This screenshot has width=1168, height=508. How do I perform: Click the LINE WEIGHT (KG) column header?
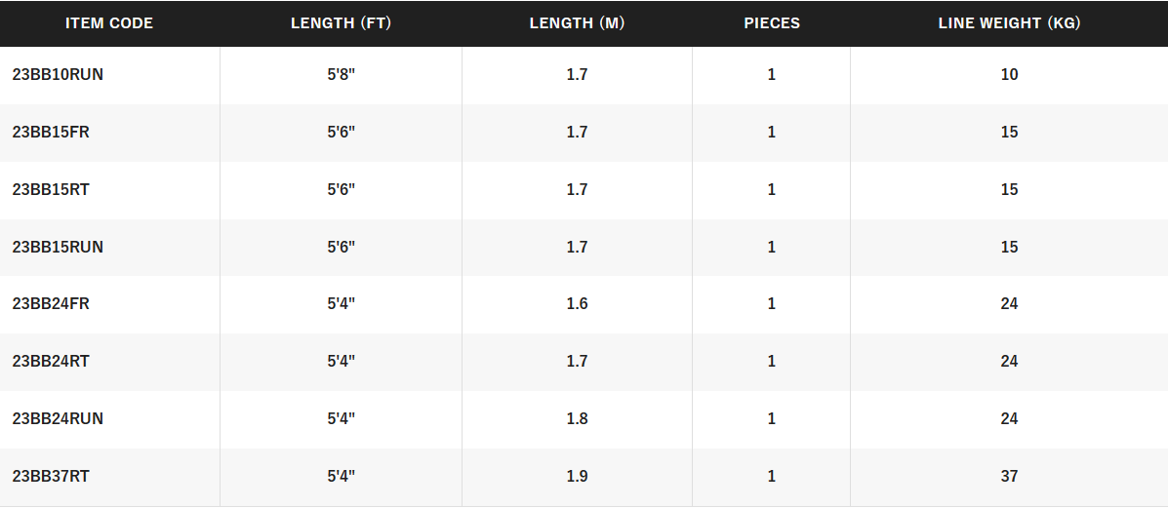pyautogui.click(x=1009, y=23)
